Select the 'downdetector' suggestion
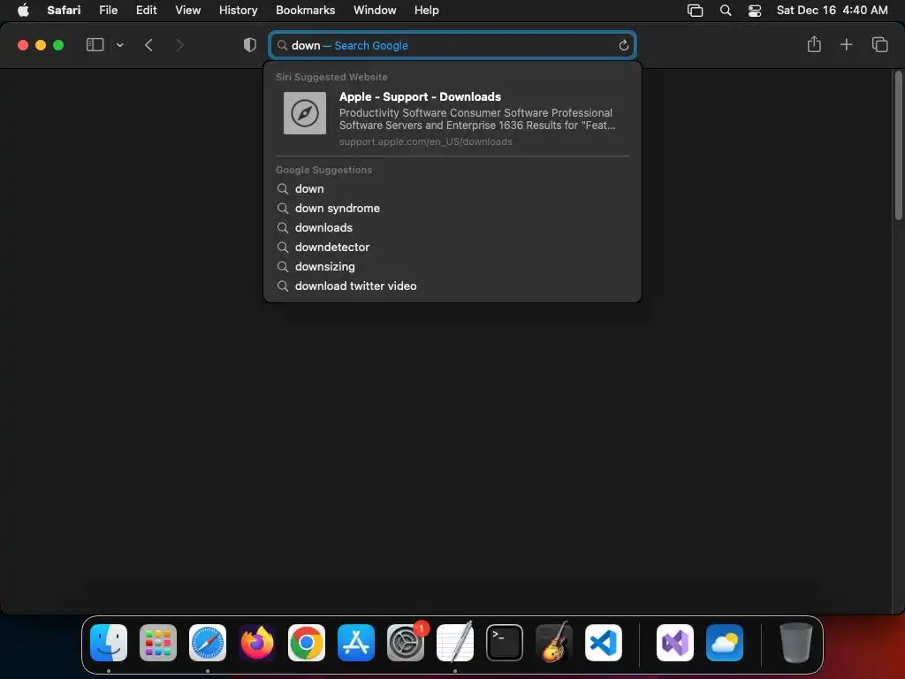This screenshot has height=679, width=905. (x=452, y=248)
